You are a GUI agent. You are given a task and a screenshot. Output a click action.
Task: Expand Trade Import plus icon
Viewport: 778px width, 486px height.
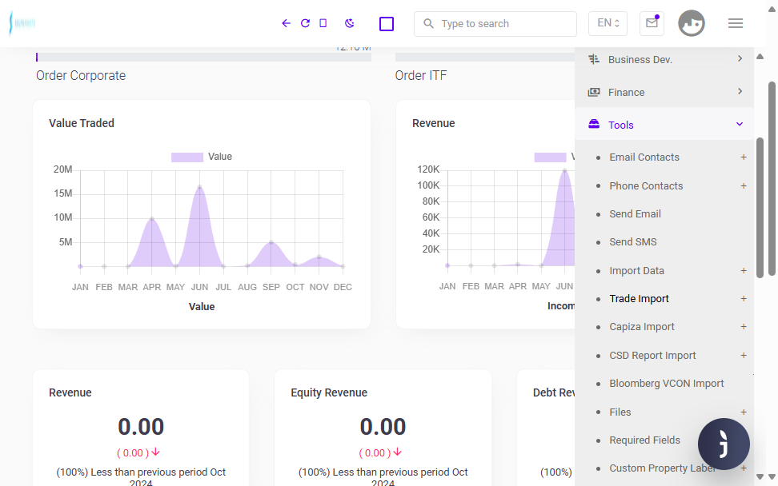[744, 299]
